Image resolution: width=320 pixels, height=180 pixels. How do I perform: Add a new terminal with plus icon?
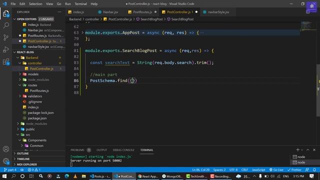point(297,150)
